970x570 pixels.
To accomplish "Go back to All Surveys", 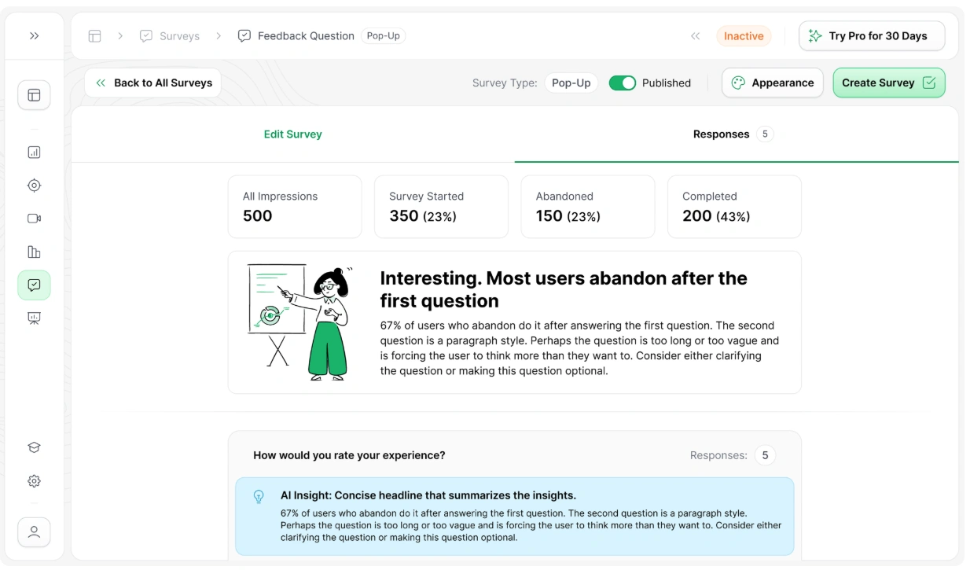I will pos(153,83).
